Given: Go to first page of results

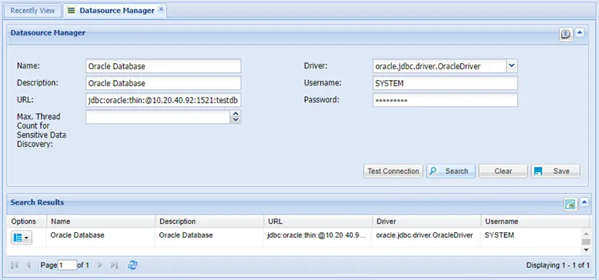Looking at the screenshot, I should pos(15,265).
